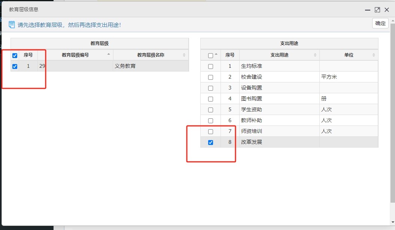
Task: Select the 教师补助 cell text
Action: [251, 120]
